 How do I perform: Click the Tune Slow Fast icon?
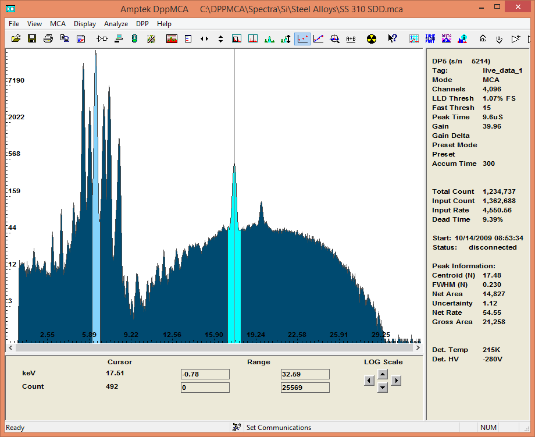(430, 38)
